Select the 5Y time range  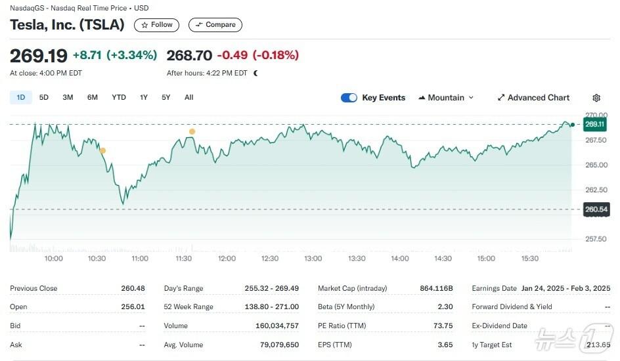tap(166, 98)
